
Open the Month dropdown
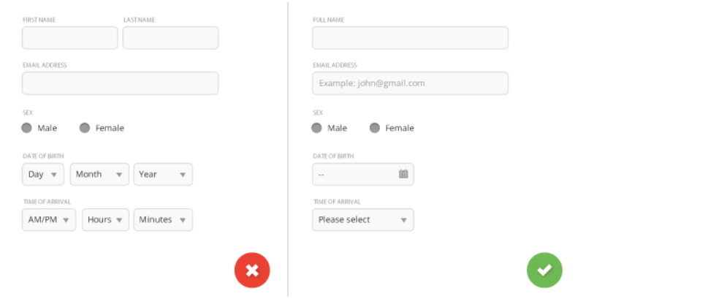(99, 175)
